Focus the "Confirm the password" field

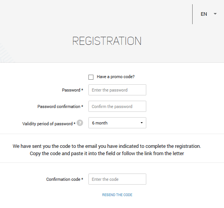click(x=117, y=106)
